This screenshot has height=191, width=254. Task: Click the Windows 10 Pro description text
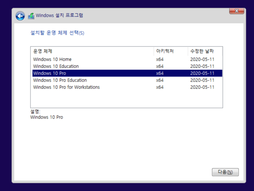(47, 117)
